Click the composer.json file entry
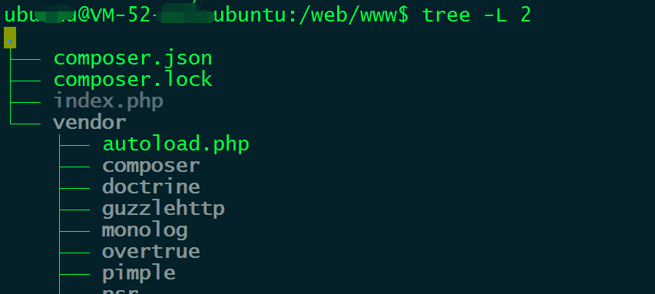Viewport: 655px width, 294px height. [x=133, y=58]
